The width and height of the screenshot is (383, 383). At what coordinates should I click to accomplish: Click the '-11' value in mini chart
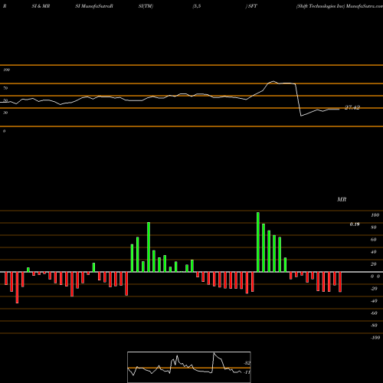[x=247, y=372]
